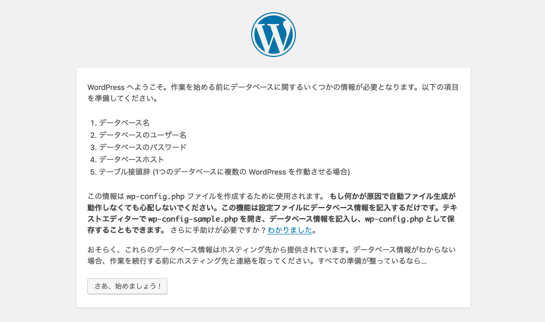
Task: Click the bold text ストエディターで
Action: click(x=117, y=219)
